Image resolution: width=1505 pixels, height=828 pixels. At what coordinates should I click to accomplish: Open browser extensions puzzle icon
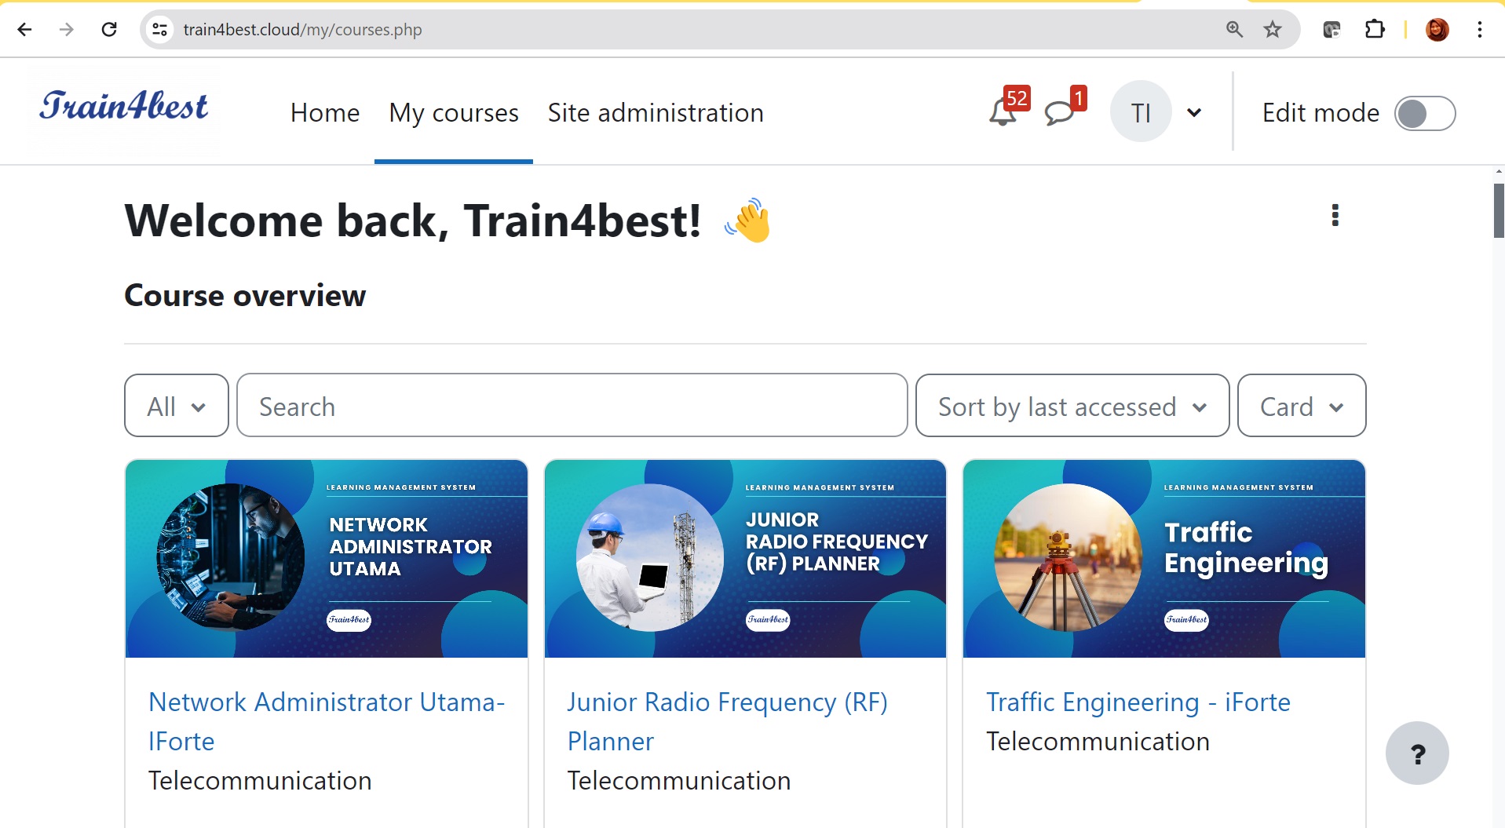click(1374, 30)
